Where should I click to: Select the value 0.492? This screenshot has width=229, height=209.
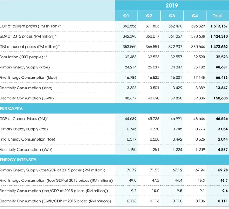pyautogui.click(x=177, y=139)
